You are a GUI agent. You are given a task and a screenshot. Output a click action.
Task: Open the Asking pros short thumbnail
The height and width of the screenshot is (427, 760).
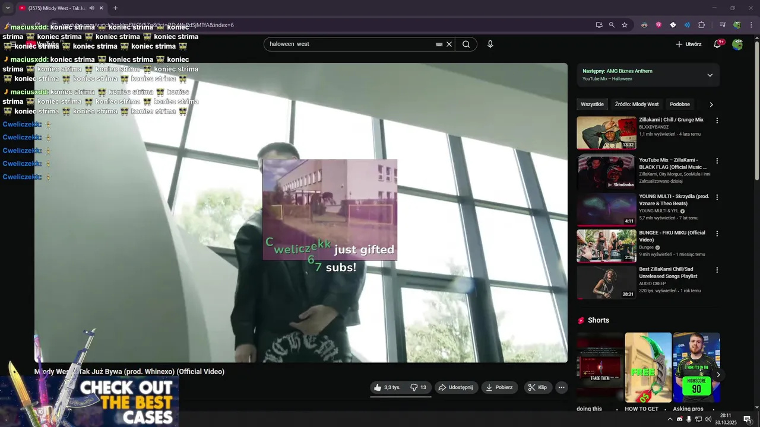pos(696,367)
